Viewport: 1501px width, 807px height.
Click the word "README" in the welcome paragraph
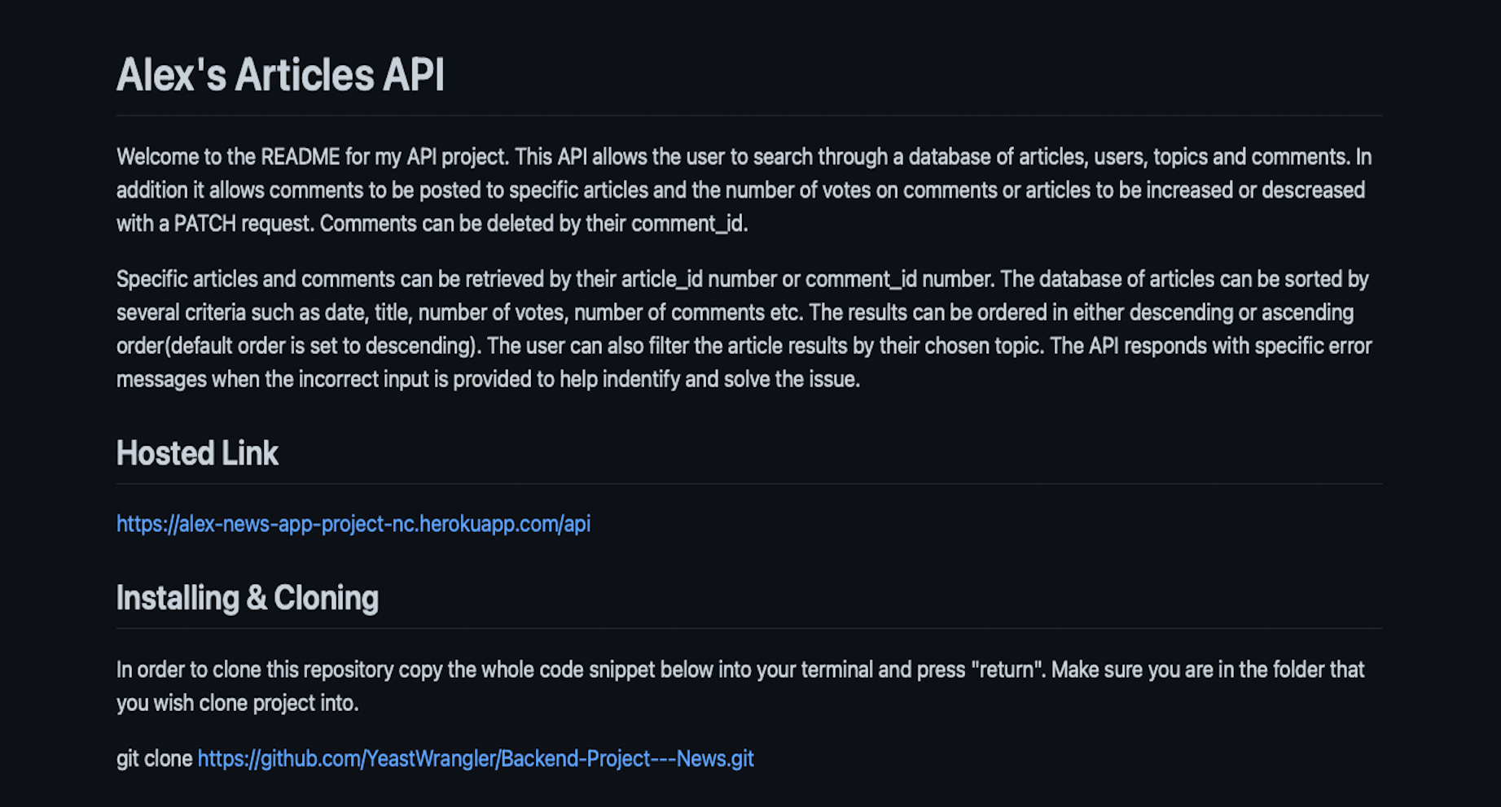coord(300,157)
